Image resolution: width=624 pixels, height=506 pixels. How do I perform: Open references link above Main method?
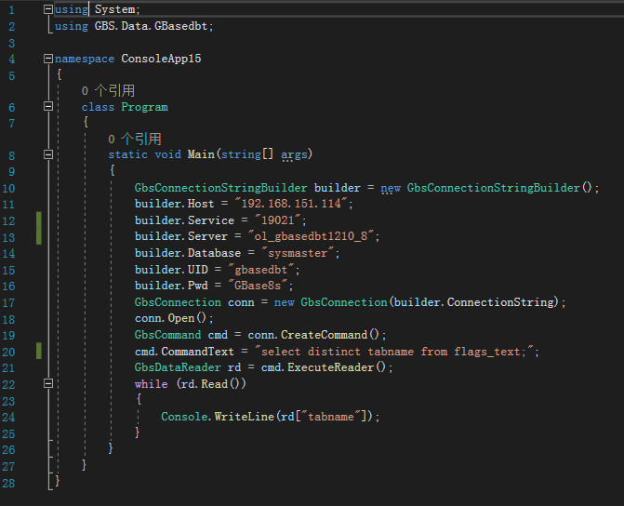135,139
